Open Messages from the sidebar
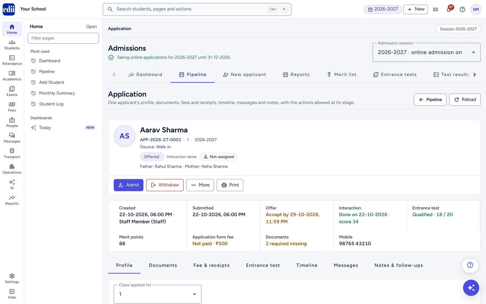The image size is (486, 304). pyautogui.click(x=12, y=138)
